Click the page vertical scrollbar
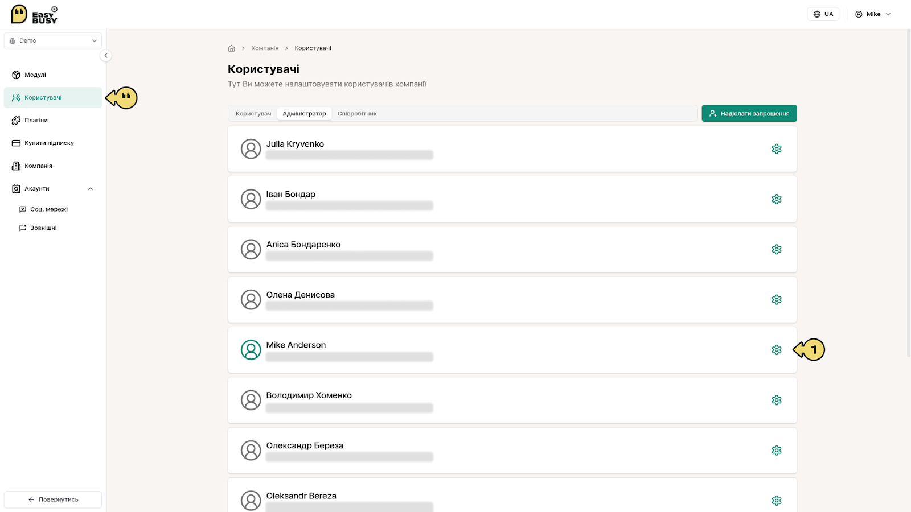 click(x=908, y=193)
